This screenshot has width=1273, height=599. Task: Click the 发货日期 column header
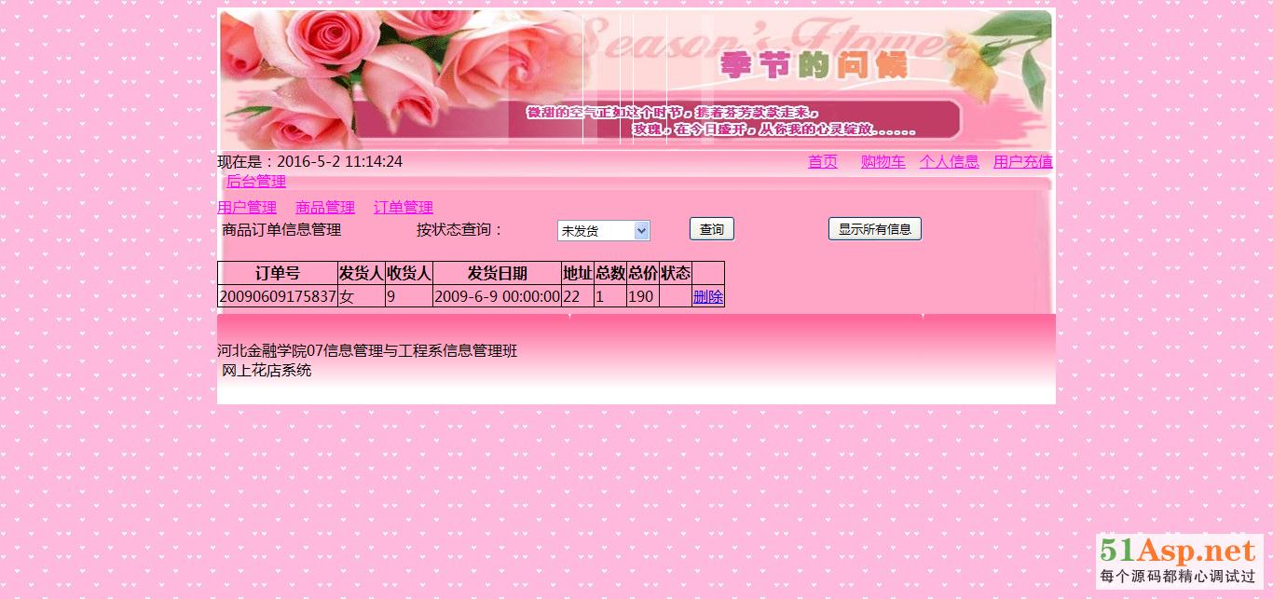[497, 274]
